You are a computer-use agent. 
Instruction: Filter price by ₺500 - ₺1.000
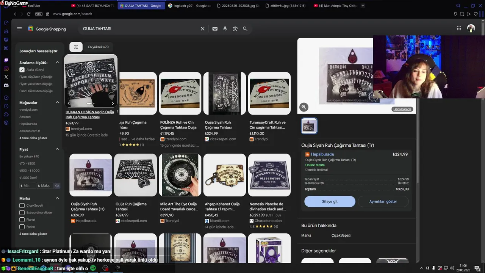(30, 171)
